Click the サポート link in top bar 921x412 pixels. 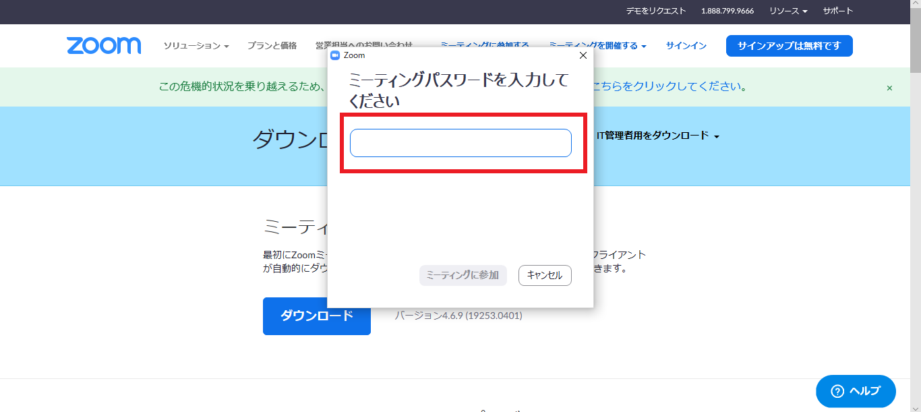tap(837, 11)
